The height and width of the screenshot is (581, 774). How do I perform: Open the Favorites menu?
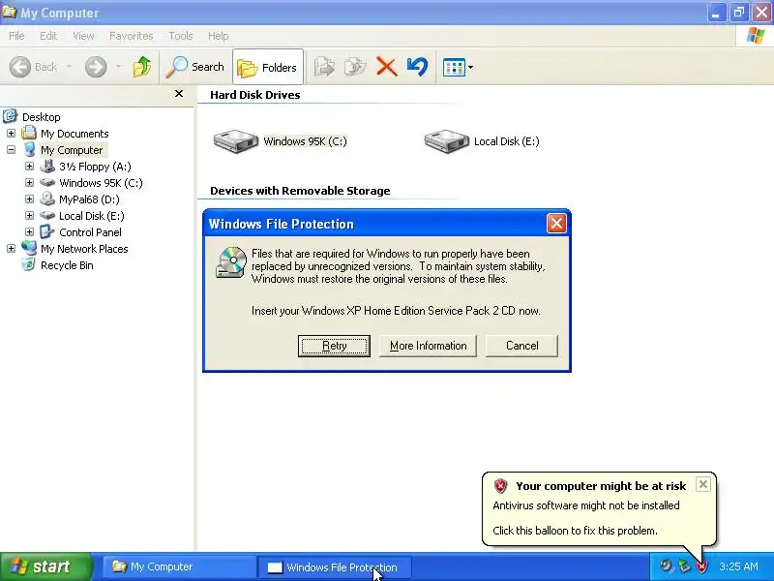[x=131, y=36]
